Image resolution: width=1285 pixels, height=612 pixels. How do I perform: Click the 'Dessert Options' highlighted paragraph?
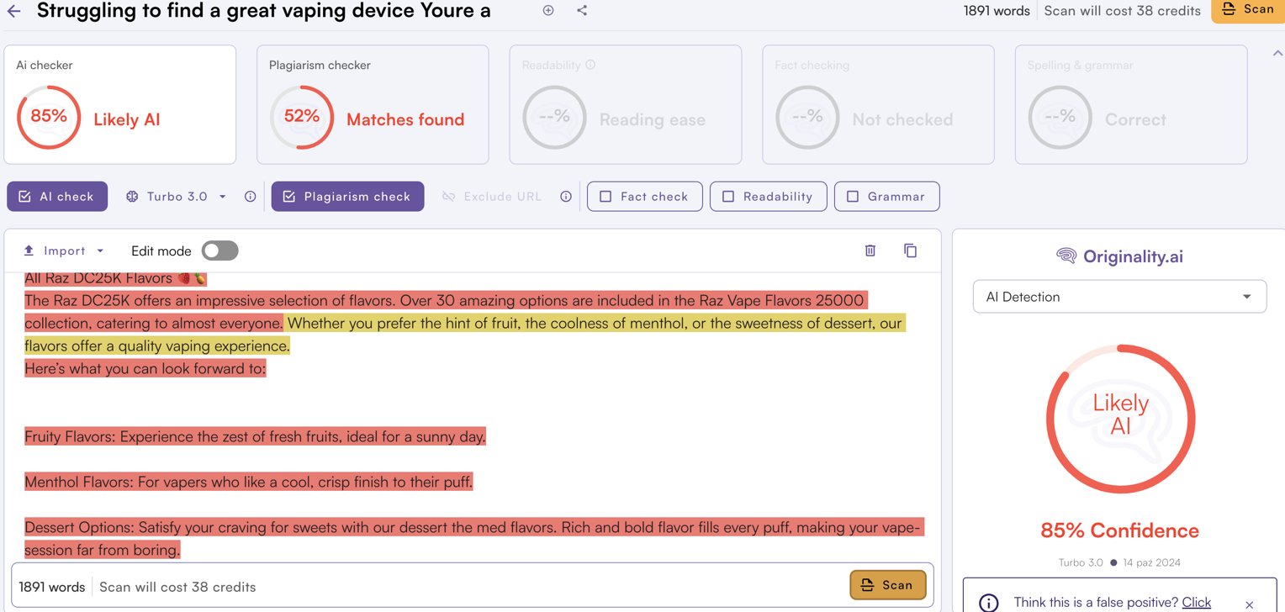point(473,539)
